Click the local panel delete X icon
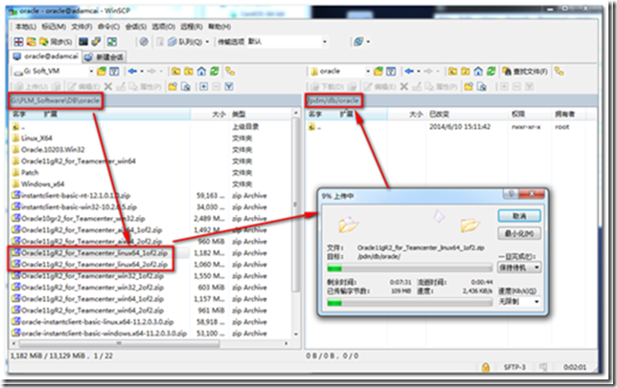Viewport: 617px width, 388px height. coord(108,86)
